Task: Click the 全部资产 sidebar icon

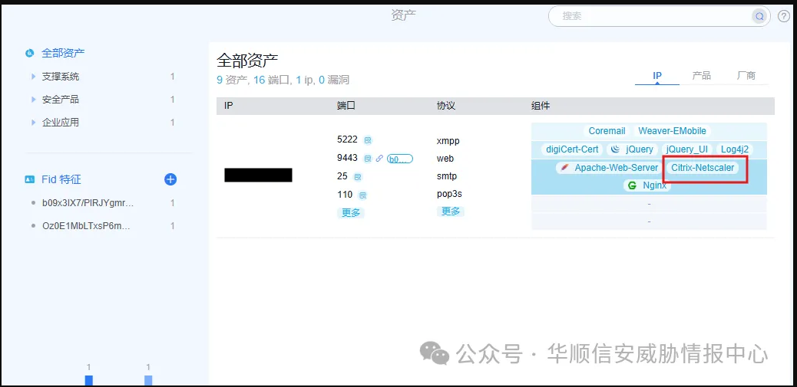Action: [x=30, y=53]
